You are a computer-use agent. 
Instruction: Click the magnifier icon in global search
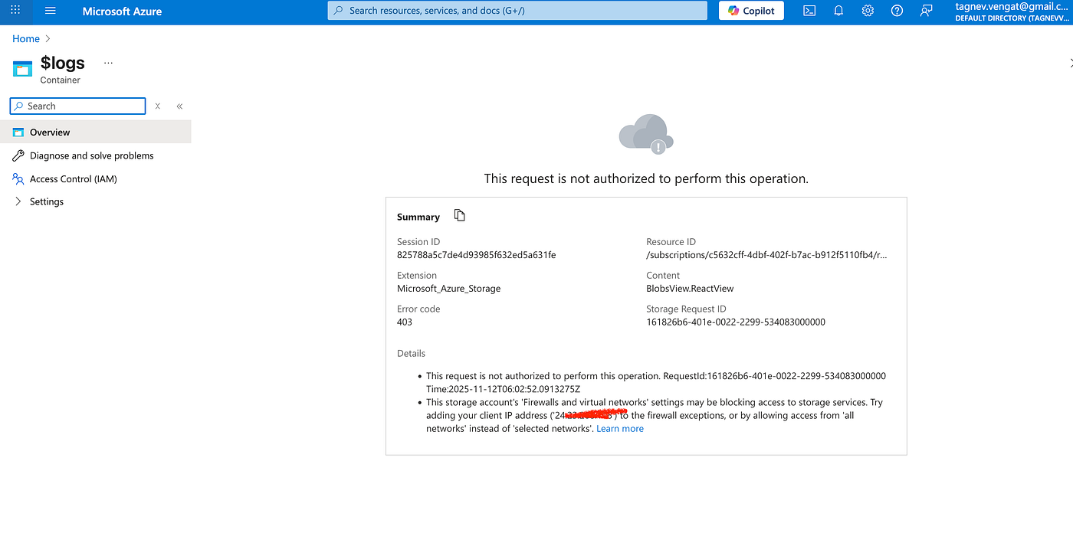click(339, 11)
